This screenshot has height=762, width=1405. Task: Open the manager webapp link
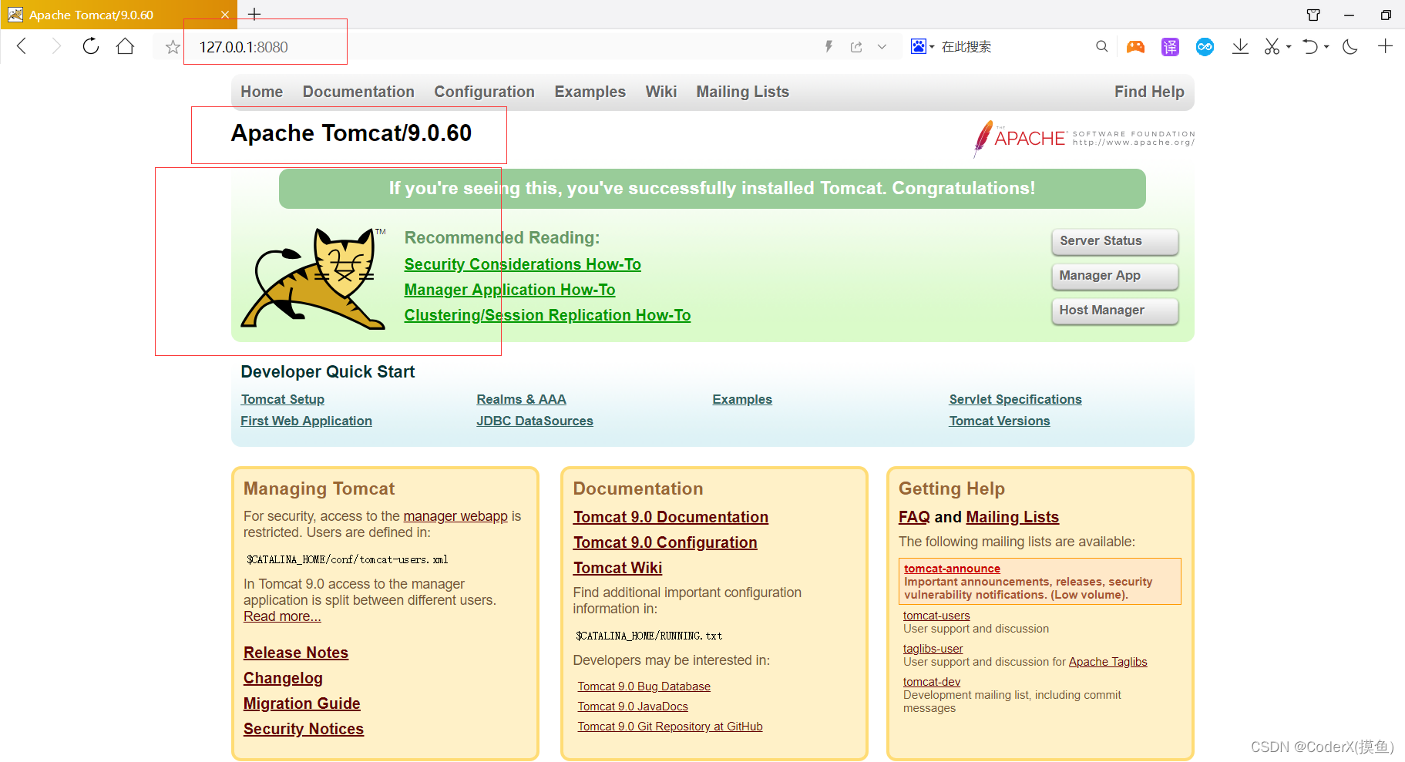[455, 516]
